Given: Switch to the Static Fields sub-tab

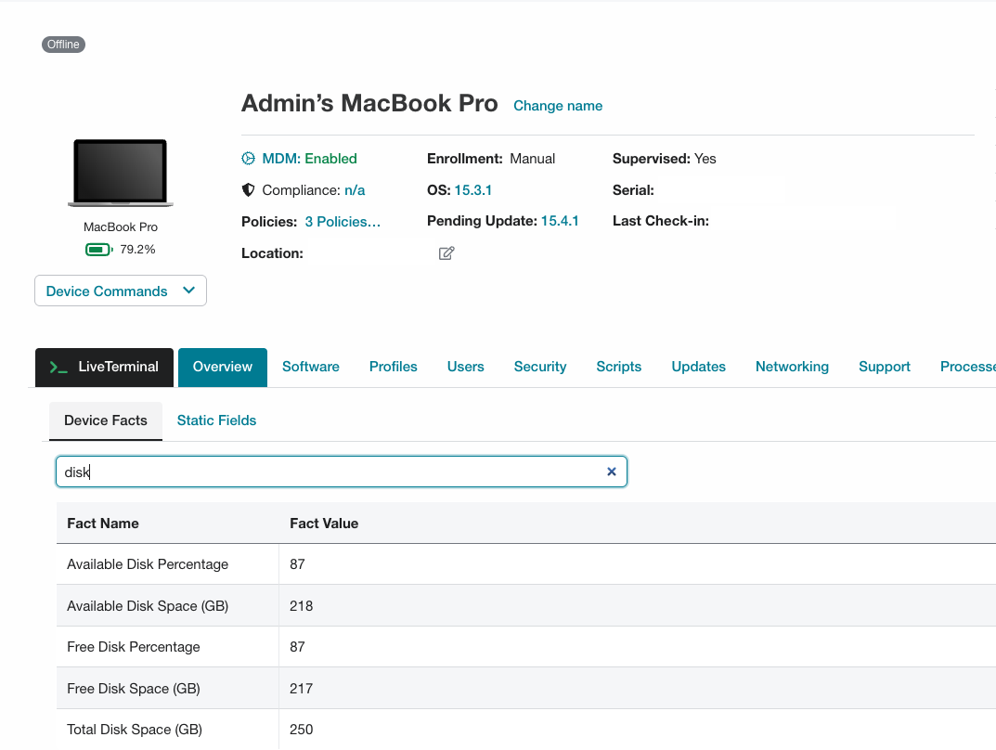Looking at the screenshot, I should [216, 420].
